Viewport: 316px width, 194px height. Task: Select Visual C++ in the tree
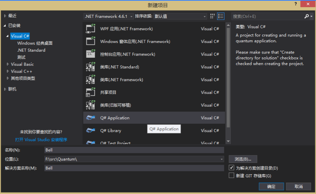pyautogui.click(x=22, y=71)
